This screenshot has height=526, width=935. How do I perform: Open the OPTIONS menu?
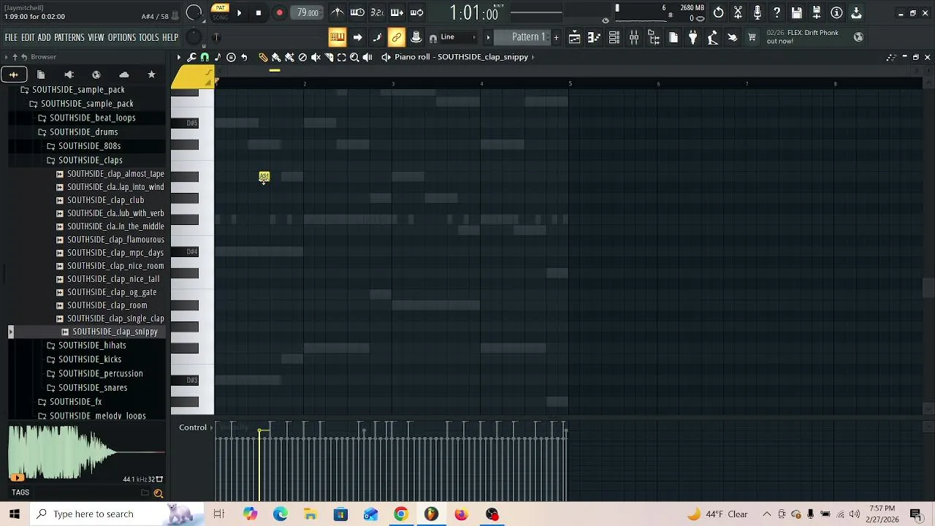click(122, 37)
